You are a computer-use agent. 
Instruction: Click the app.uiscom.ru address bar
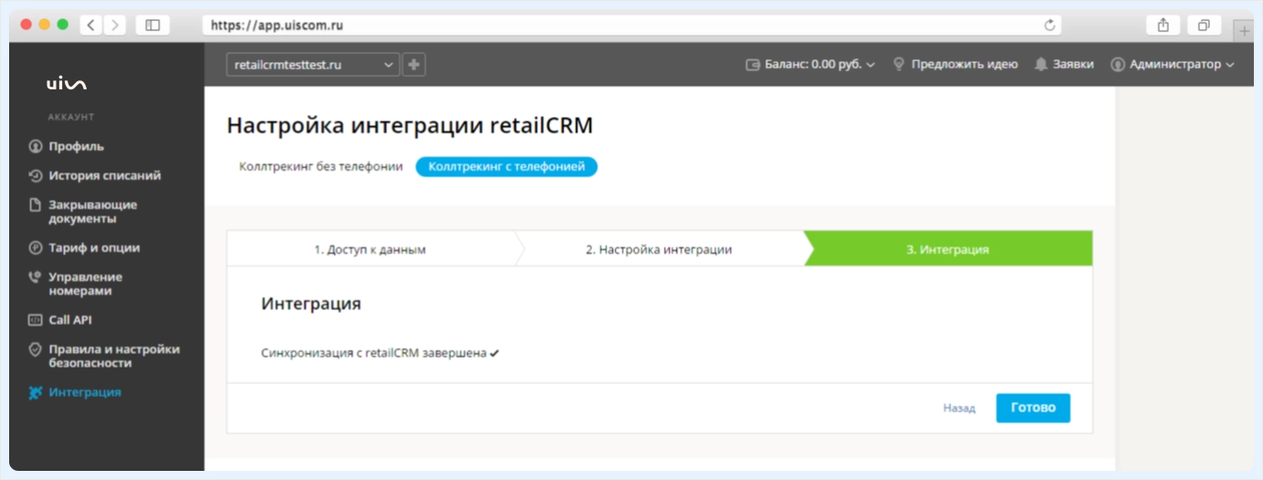[x=631, y=26]
